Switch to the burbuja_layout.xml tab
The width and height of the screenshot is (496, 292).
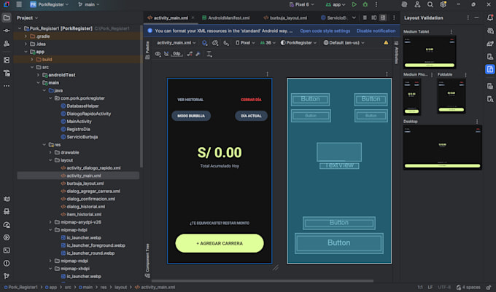285,17
